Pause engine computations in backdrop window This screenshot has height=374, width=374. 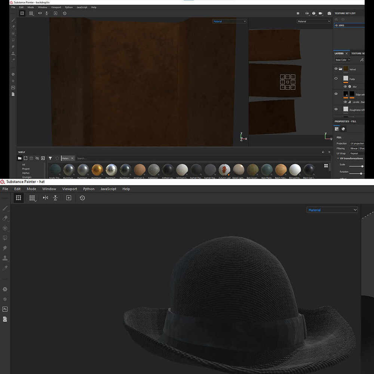tap(298, 13)
